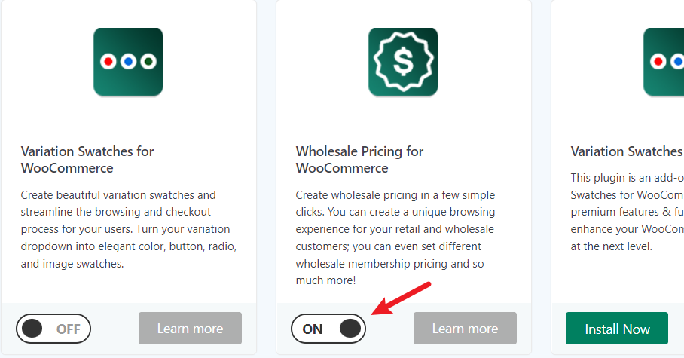Click the red dot in the cut-off right icon
The image size is (684, 358).
pyautogui.click(x=658, y=62)
